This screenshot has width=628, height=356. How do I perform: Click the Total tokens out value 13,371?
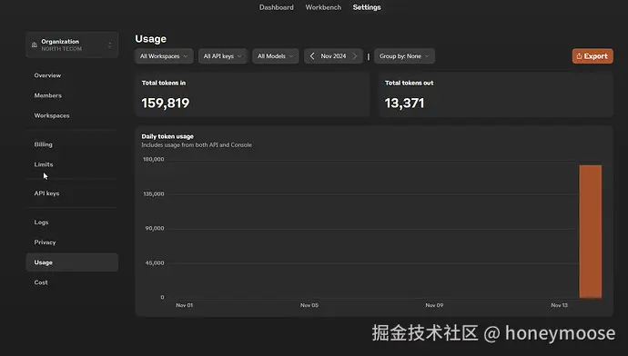[404, 104]
